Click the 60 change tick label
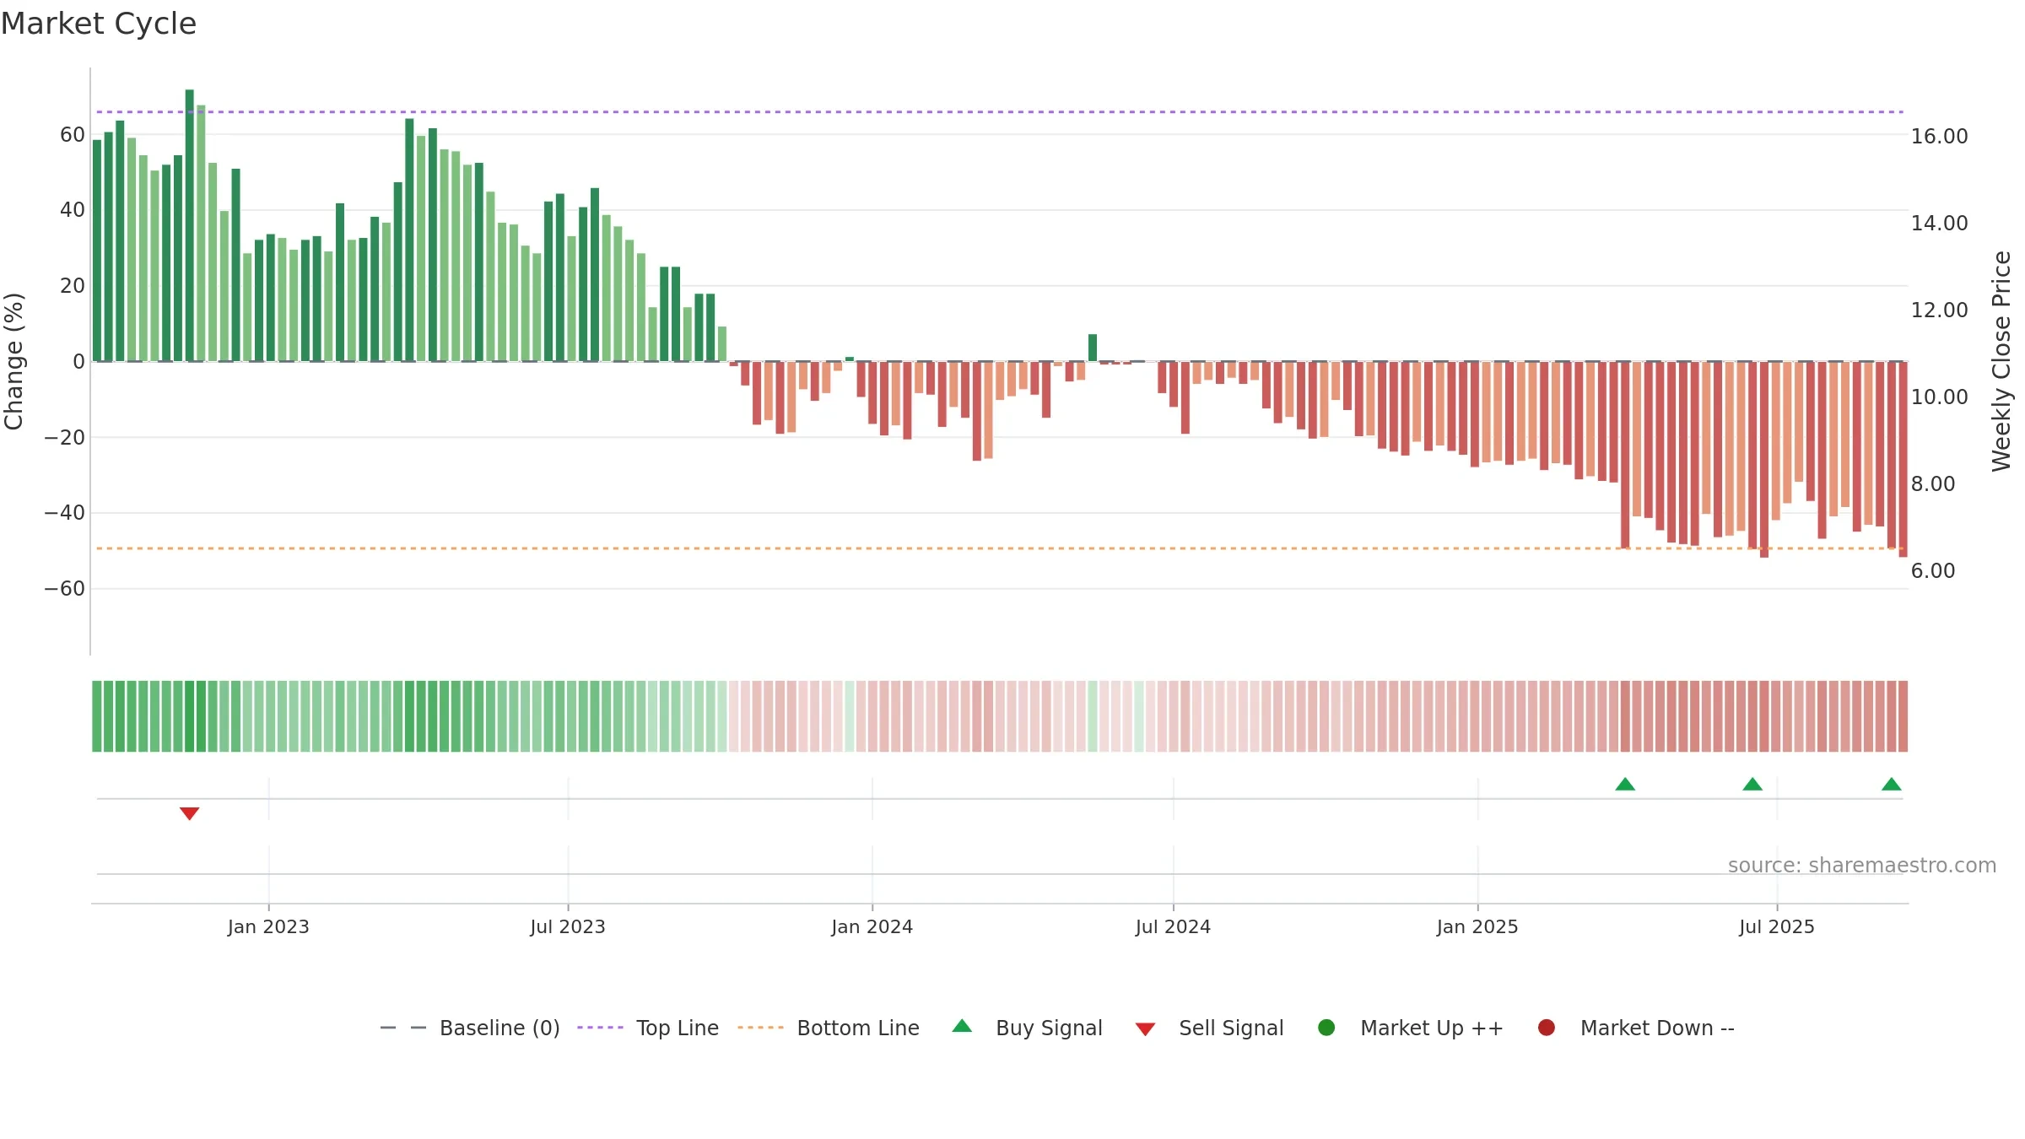The image size is (2025, 1139). click(x=73, y=135)
